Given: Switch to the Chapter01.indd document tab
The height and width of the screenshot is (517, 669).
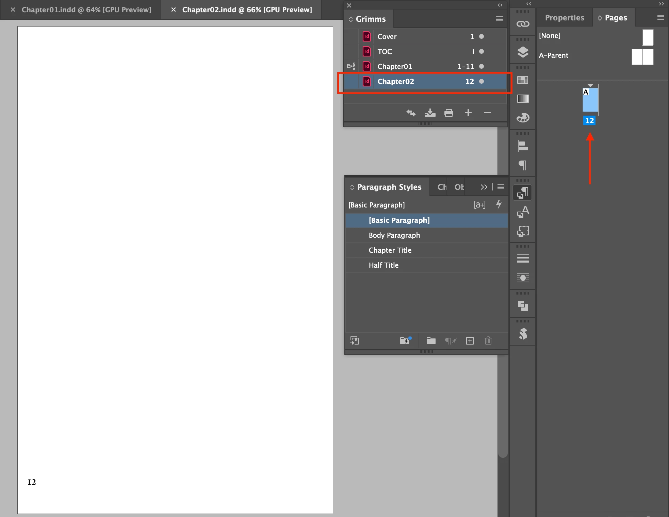Looking at the screenshot, I should click(x=86, y=10).
